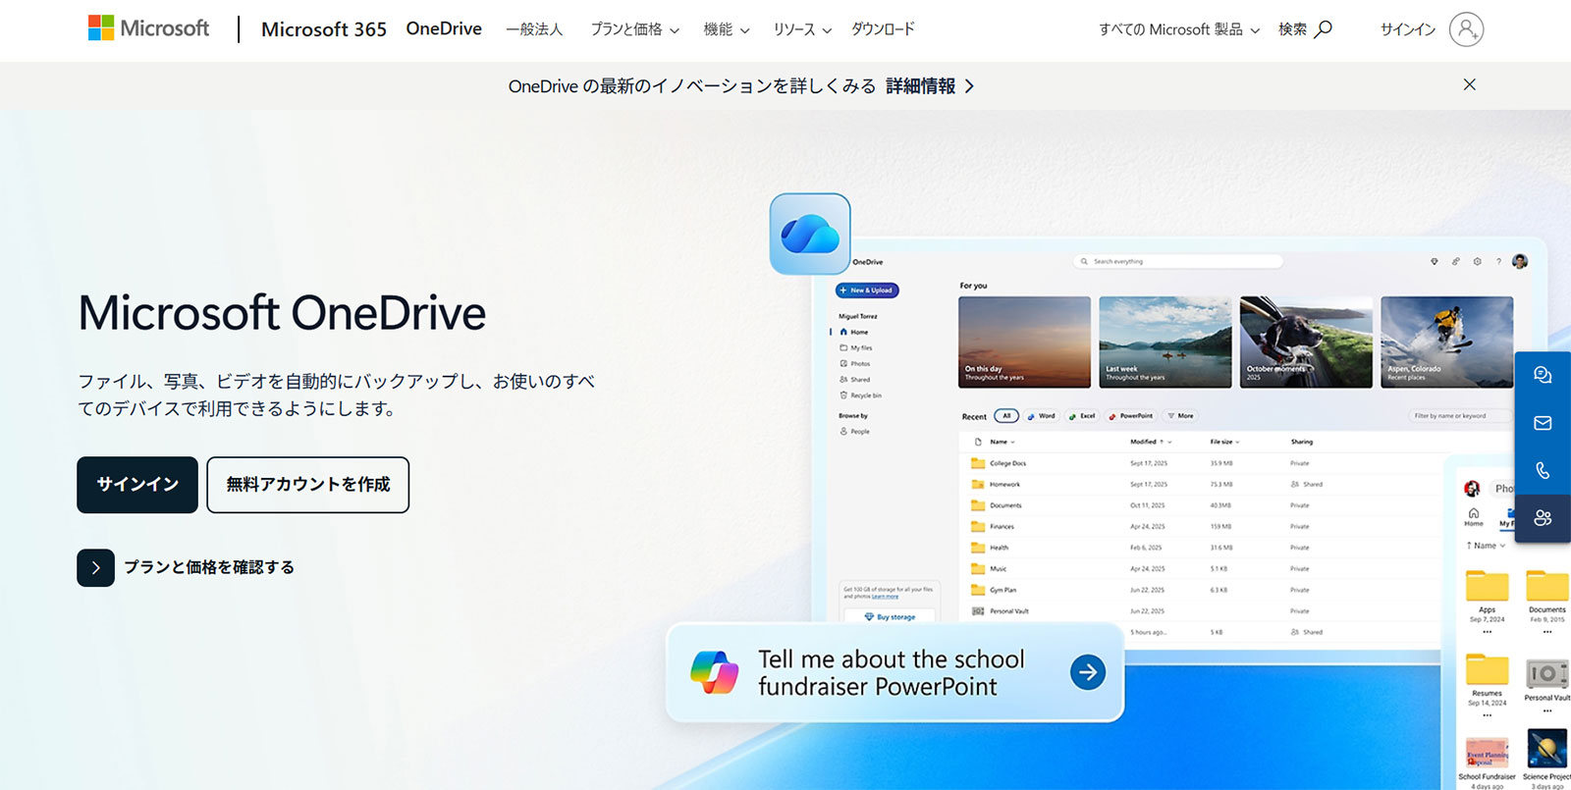Click the mail envelope icon in side panel

tap(1543, 423)
